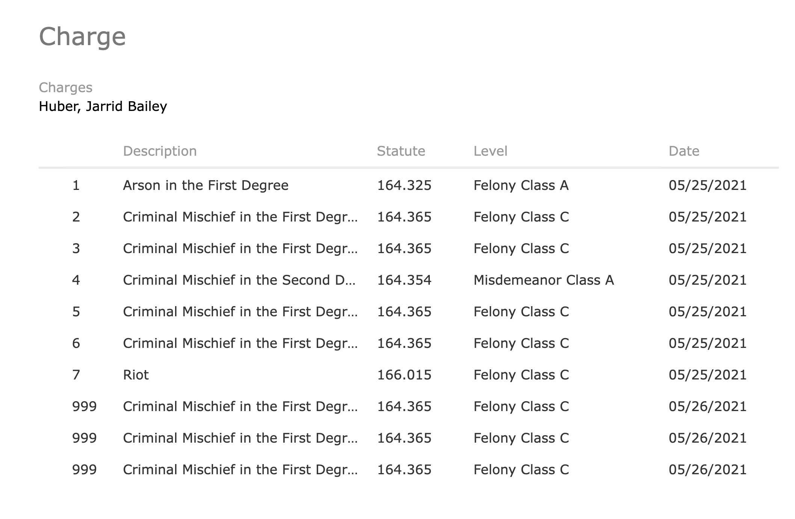Select the Felony Class A level cell
This screenshot has width=795, height=519.
[x=521, y=185]
